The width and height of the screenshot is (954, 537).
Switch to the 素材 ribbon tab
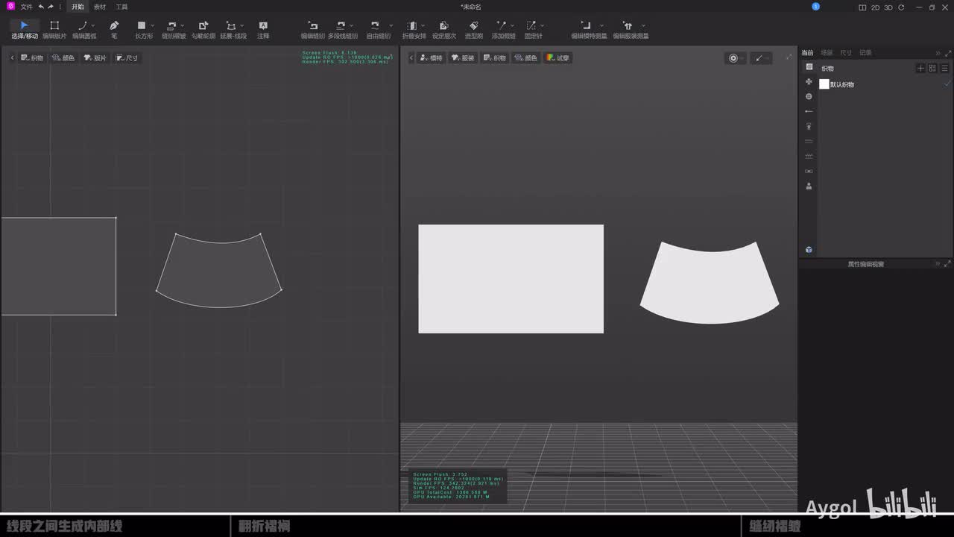(x=99, y=7)
